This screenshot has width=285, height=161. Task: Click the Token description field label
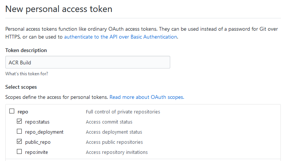click(x=26, y=50)
